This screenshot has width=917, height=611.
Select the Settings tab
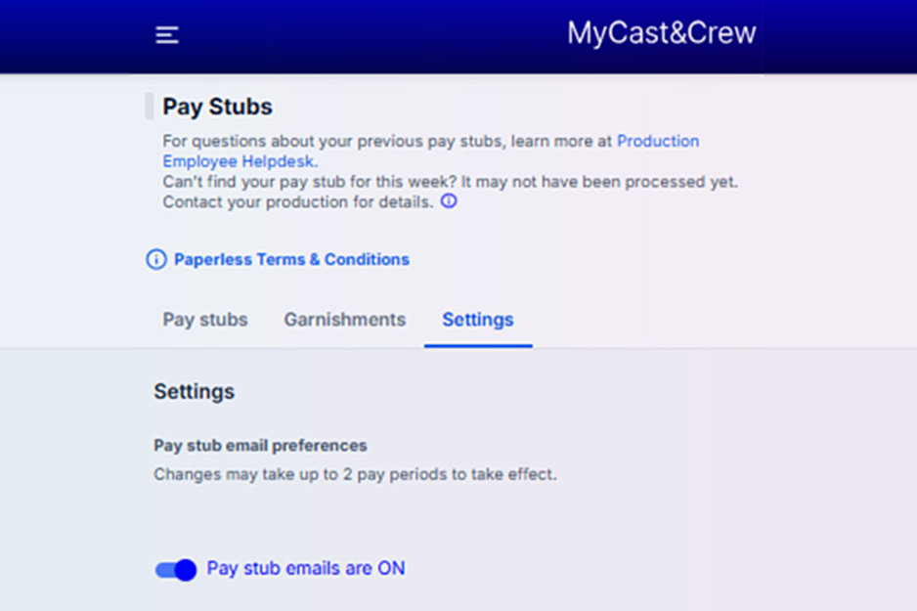[477, 320]
